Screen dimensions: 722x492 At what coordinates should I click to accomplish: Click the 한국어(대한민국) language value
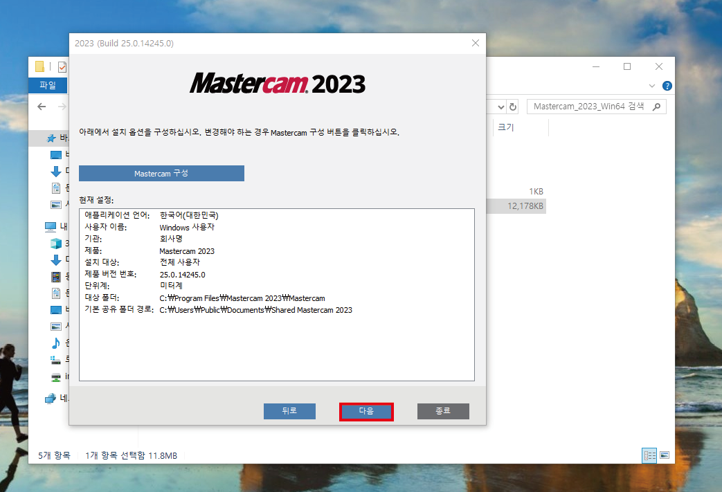tap(189, 215)
